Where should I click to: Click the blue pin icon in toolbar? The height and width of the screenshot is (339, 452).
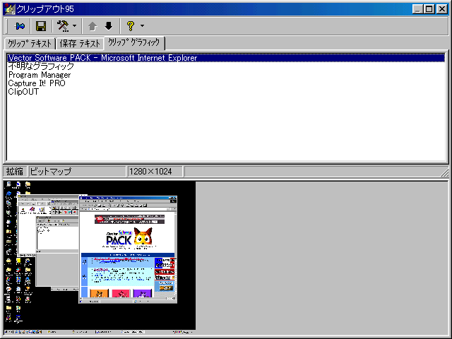(x=20, y=26)
